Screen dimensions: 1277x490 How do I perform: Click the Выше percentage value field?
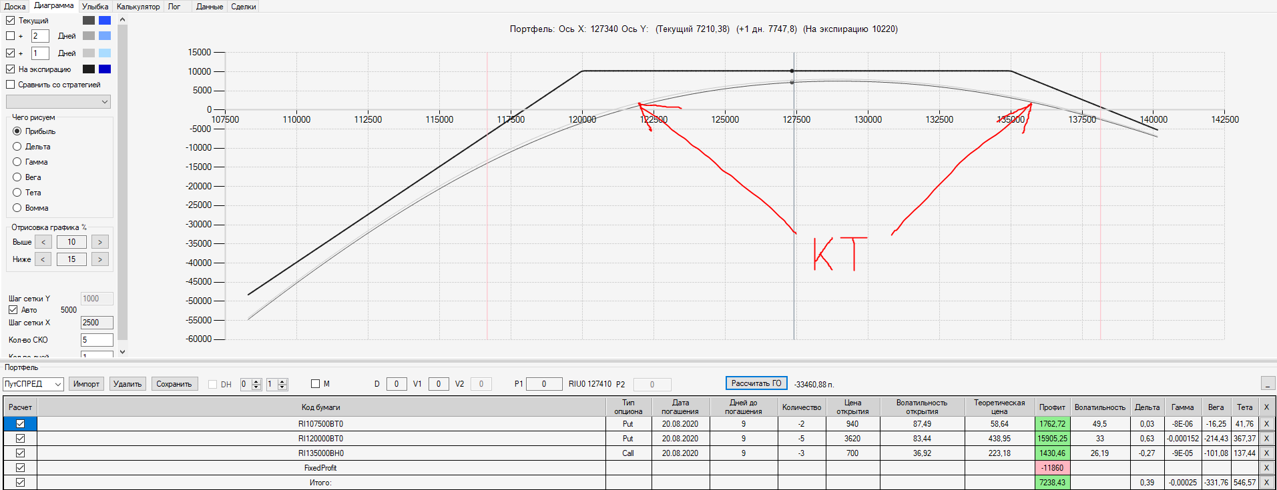(x=71, y=242)
